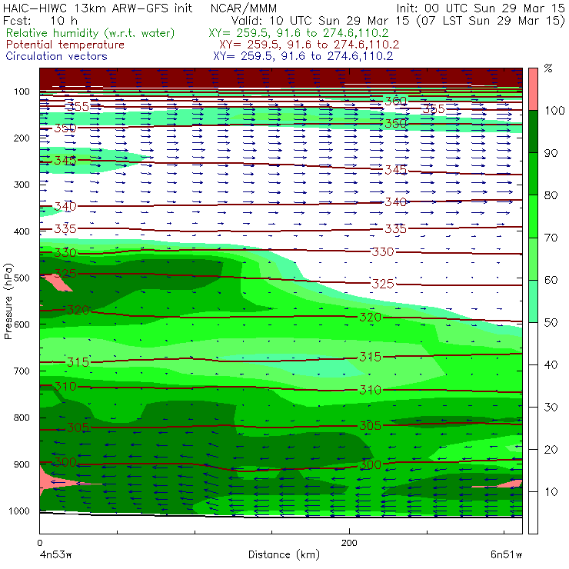
Task: Click the '900' pressure axis tick label
Action: 22,464
